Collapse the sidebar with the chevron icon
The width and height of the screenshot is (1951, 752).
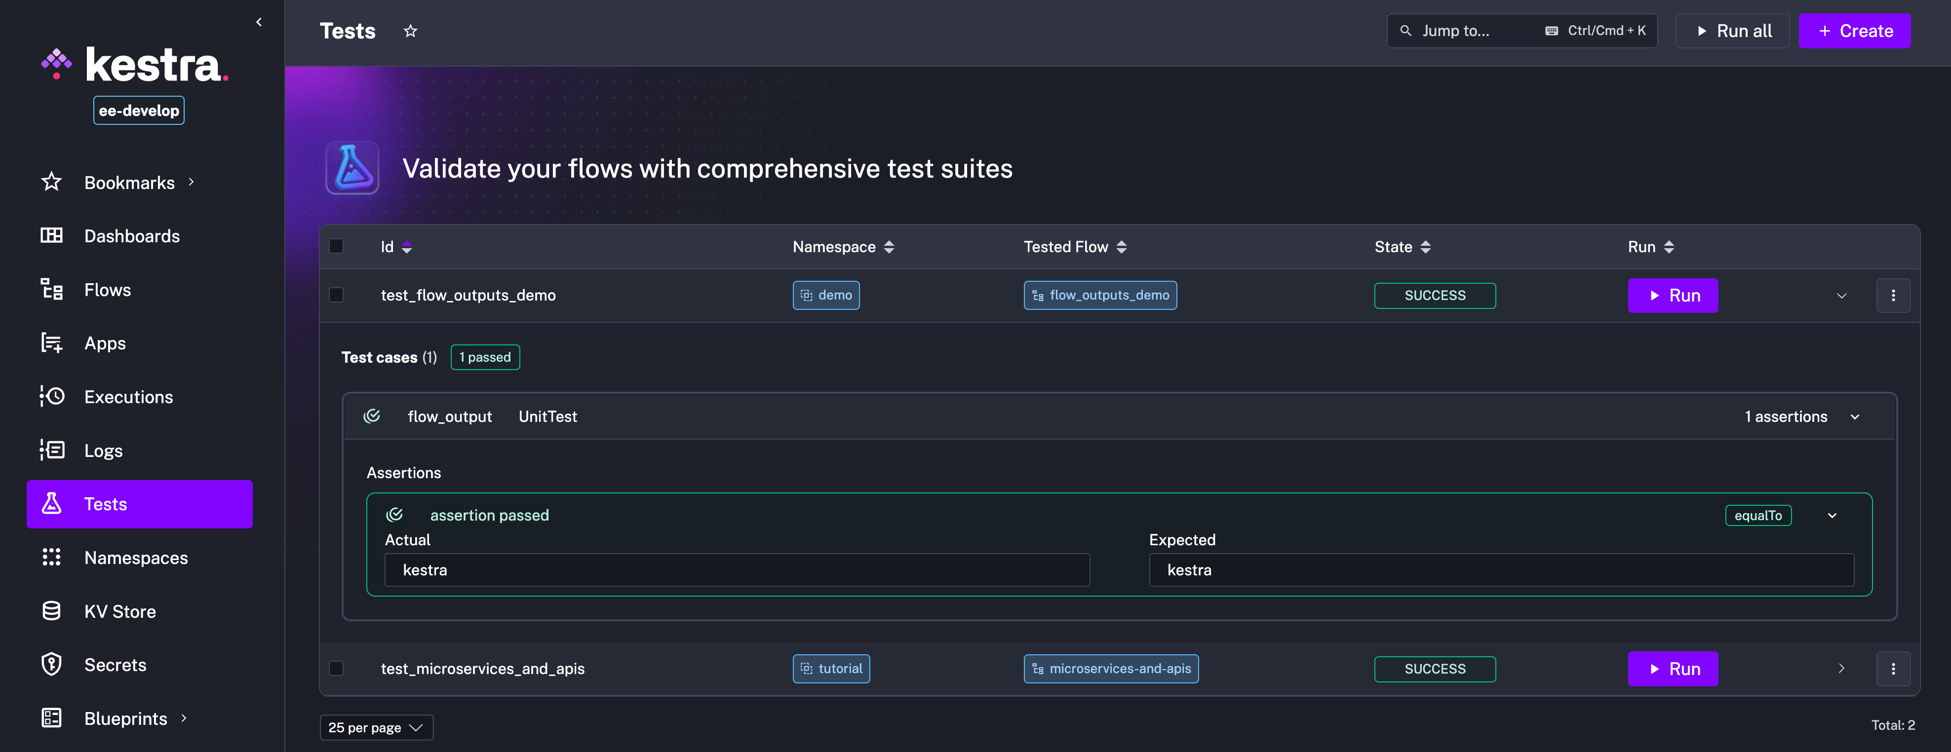click(259, 22)
